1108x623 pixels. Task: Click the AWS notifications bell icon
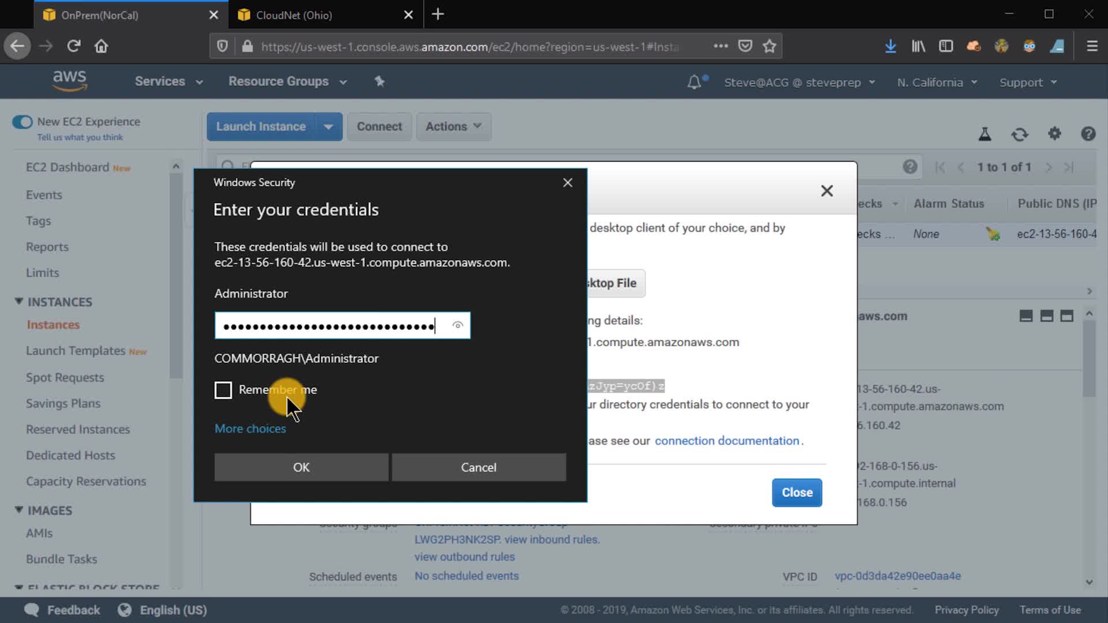pyautogui.click(x=694, y=82)
